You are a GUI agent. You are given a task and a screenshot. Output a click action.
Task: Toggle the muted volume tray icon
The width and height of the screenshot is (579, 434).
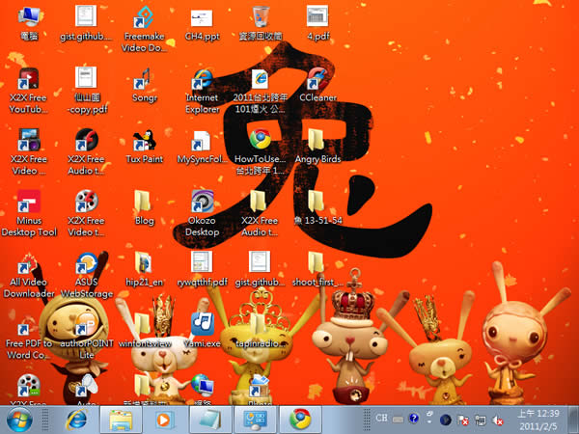497,420
